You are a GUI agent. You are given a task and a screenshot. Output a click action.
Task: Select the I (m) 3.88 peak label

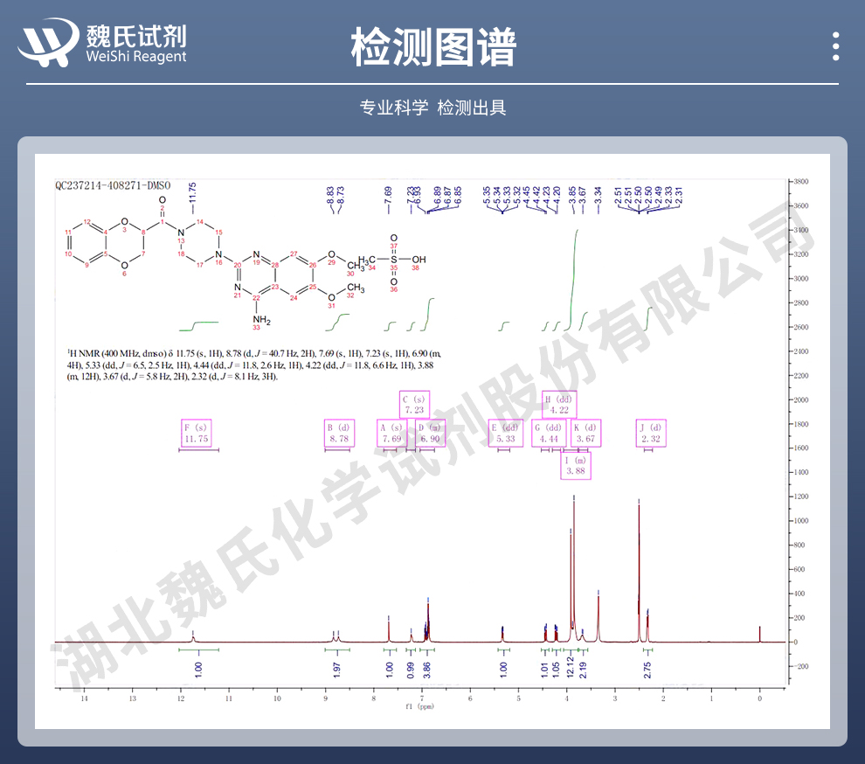tap(576, 465)
